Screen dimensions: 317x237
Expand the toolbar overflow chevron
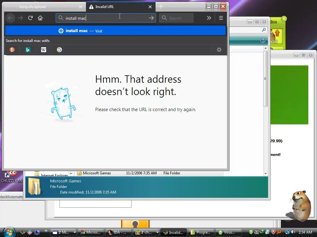tap(209, 18)
